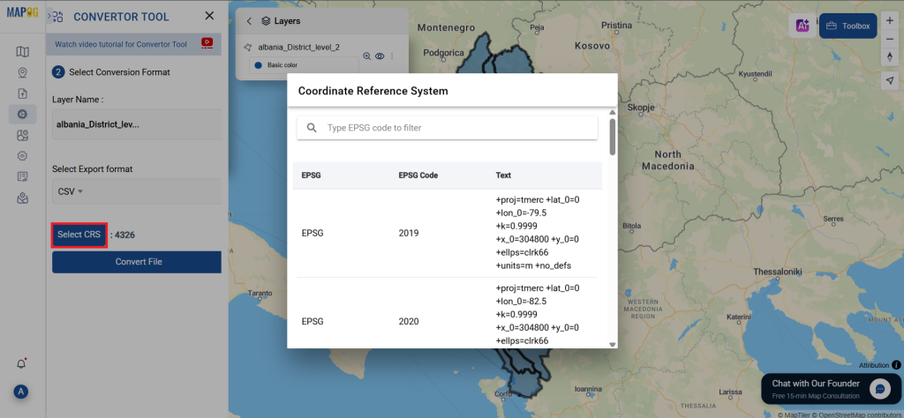Toggle visibility of albania_District_level_2 layer

coord(380,56)
